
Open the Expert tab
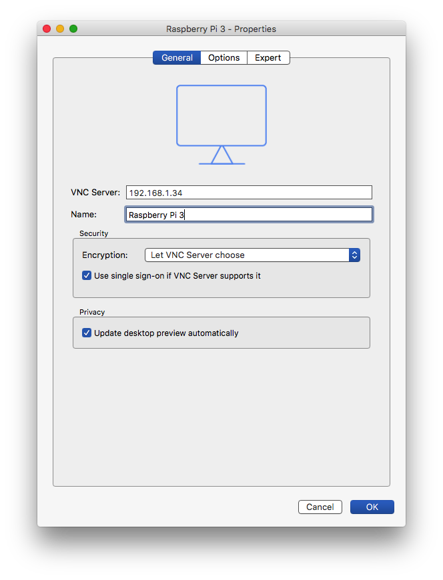point(268,58)
